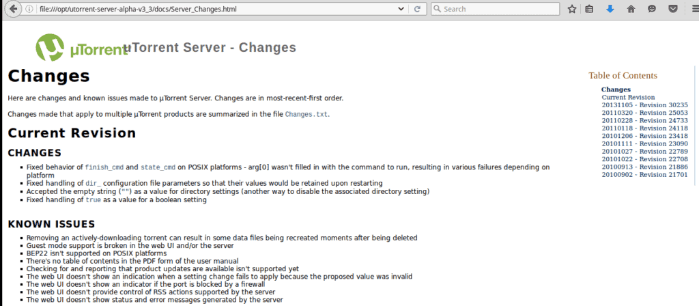Click the 'finish_cmd' code text
Viewport: 699px width, 306px height.
[104, 167]
